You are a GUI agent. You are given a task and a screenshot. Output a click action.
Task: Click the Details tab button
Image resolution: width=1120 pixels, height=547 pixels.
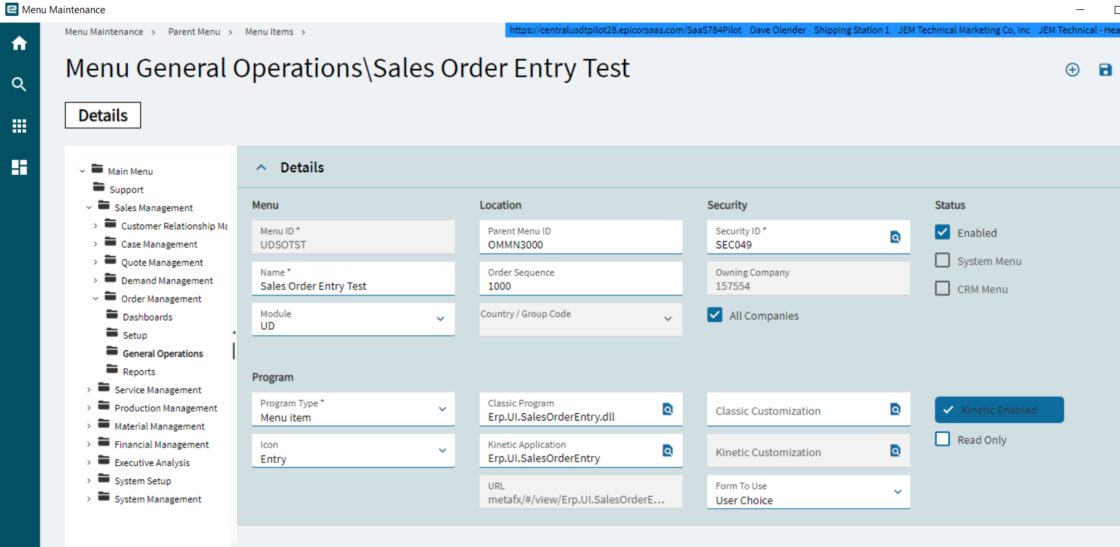[103, 115]
